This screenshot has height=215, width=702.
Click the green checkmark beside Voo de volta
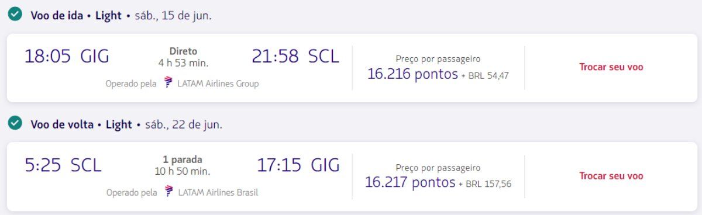click(15, 124)
